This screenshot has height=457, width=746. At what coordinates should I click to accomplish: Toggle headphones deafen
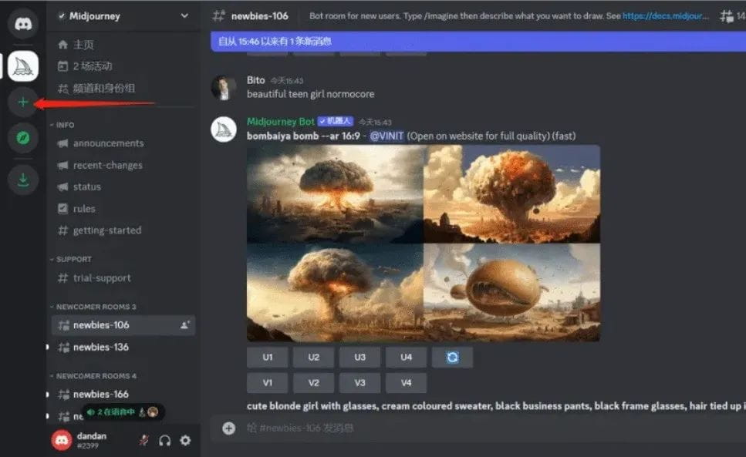click(x=164, y=440)
